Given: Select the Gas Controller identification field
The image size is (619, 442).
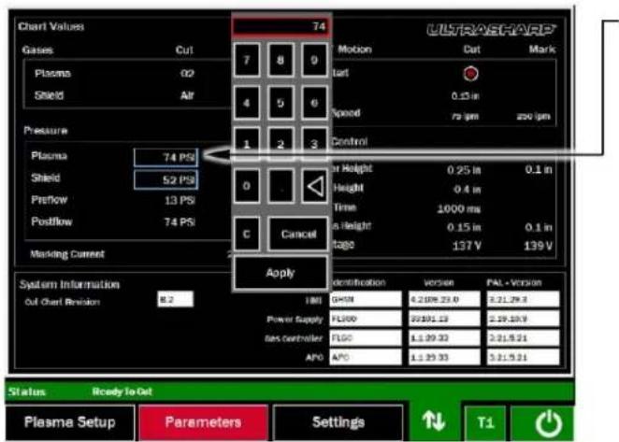Looking at the screenshot, I should 366,338.
